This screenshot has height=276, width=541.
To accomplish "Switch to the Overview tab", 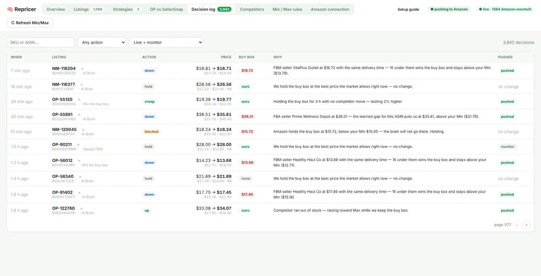I will (x=56, y=9).
